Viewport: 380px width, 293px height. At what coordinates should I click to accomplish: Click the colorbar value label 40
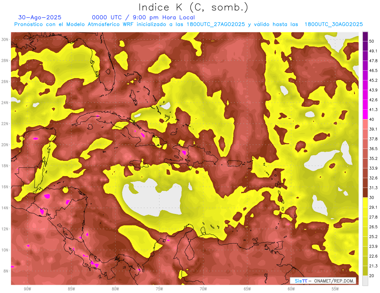[x=371, y=119]
